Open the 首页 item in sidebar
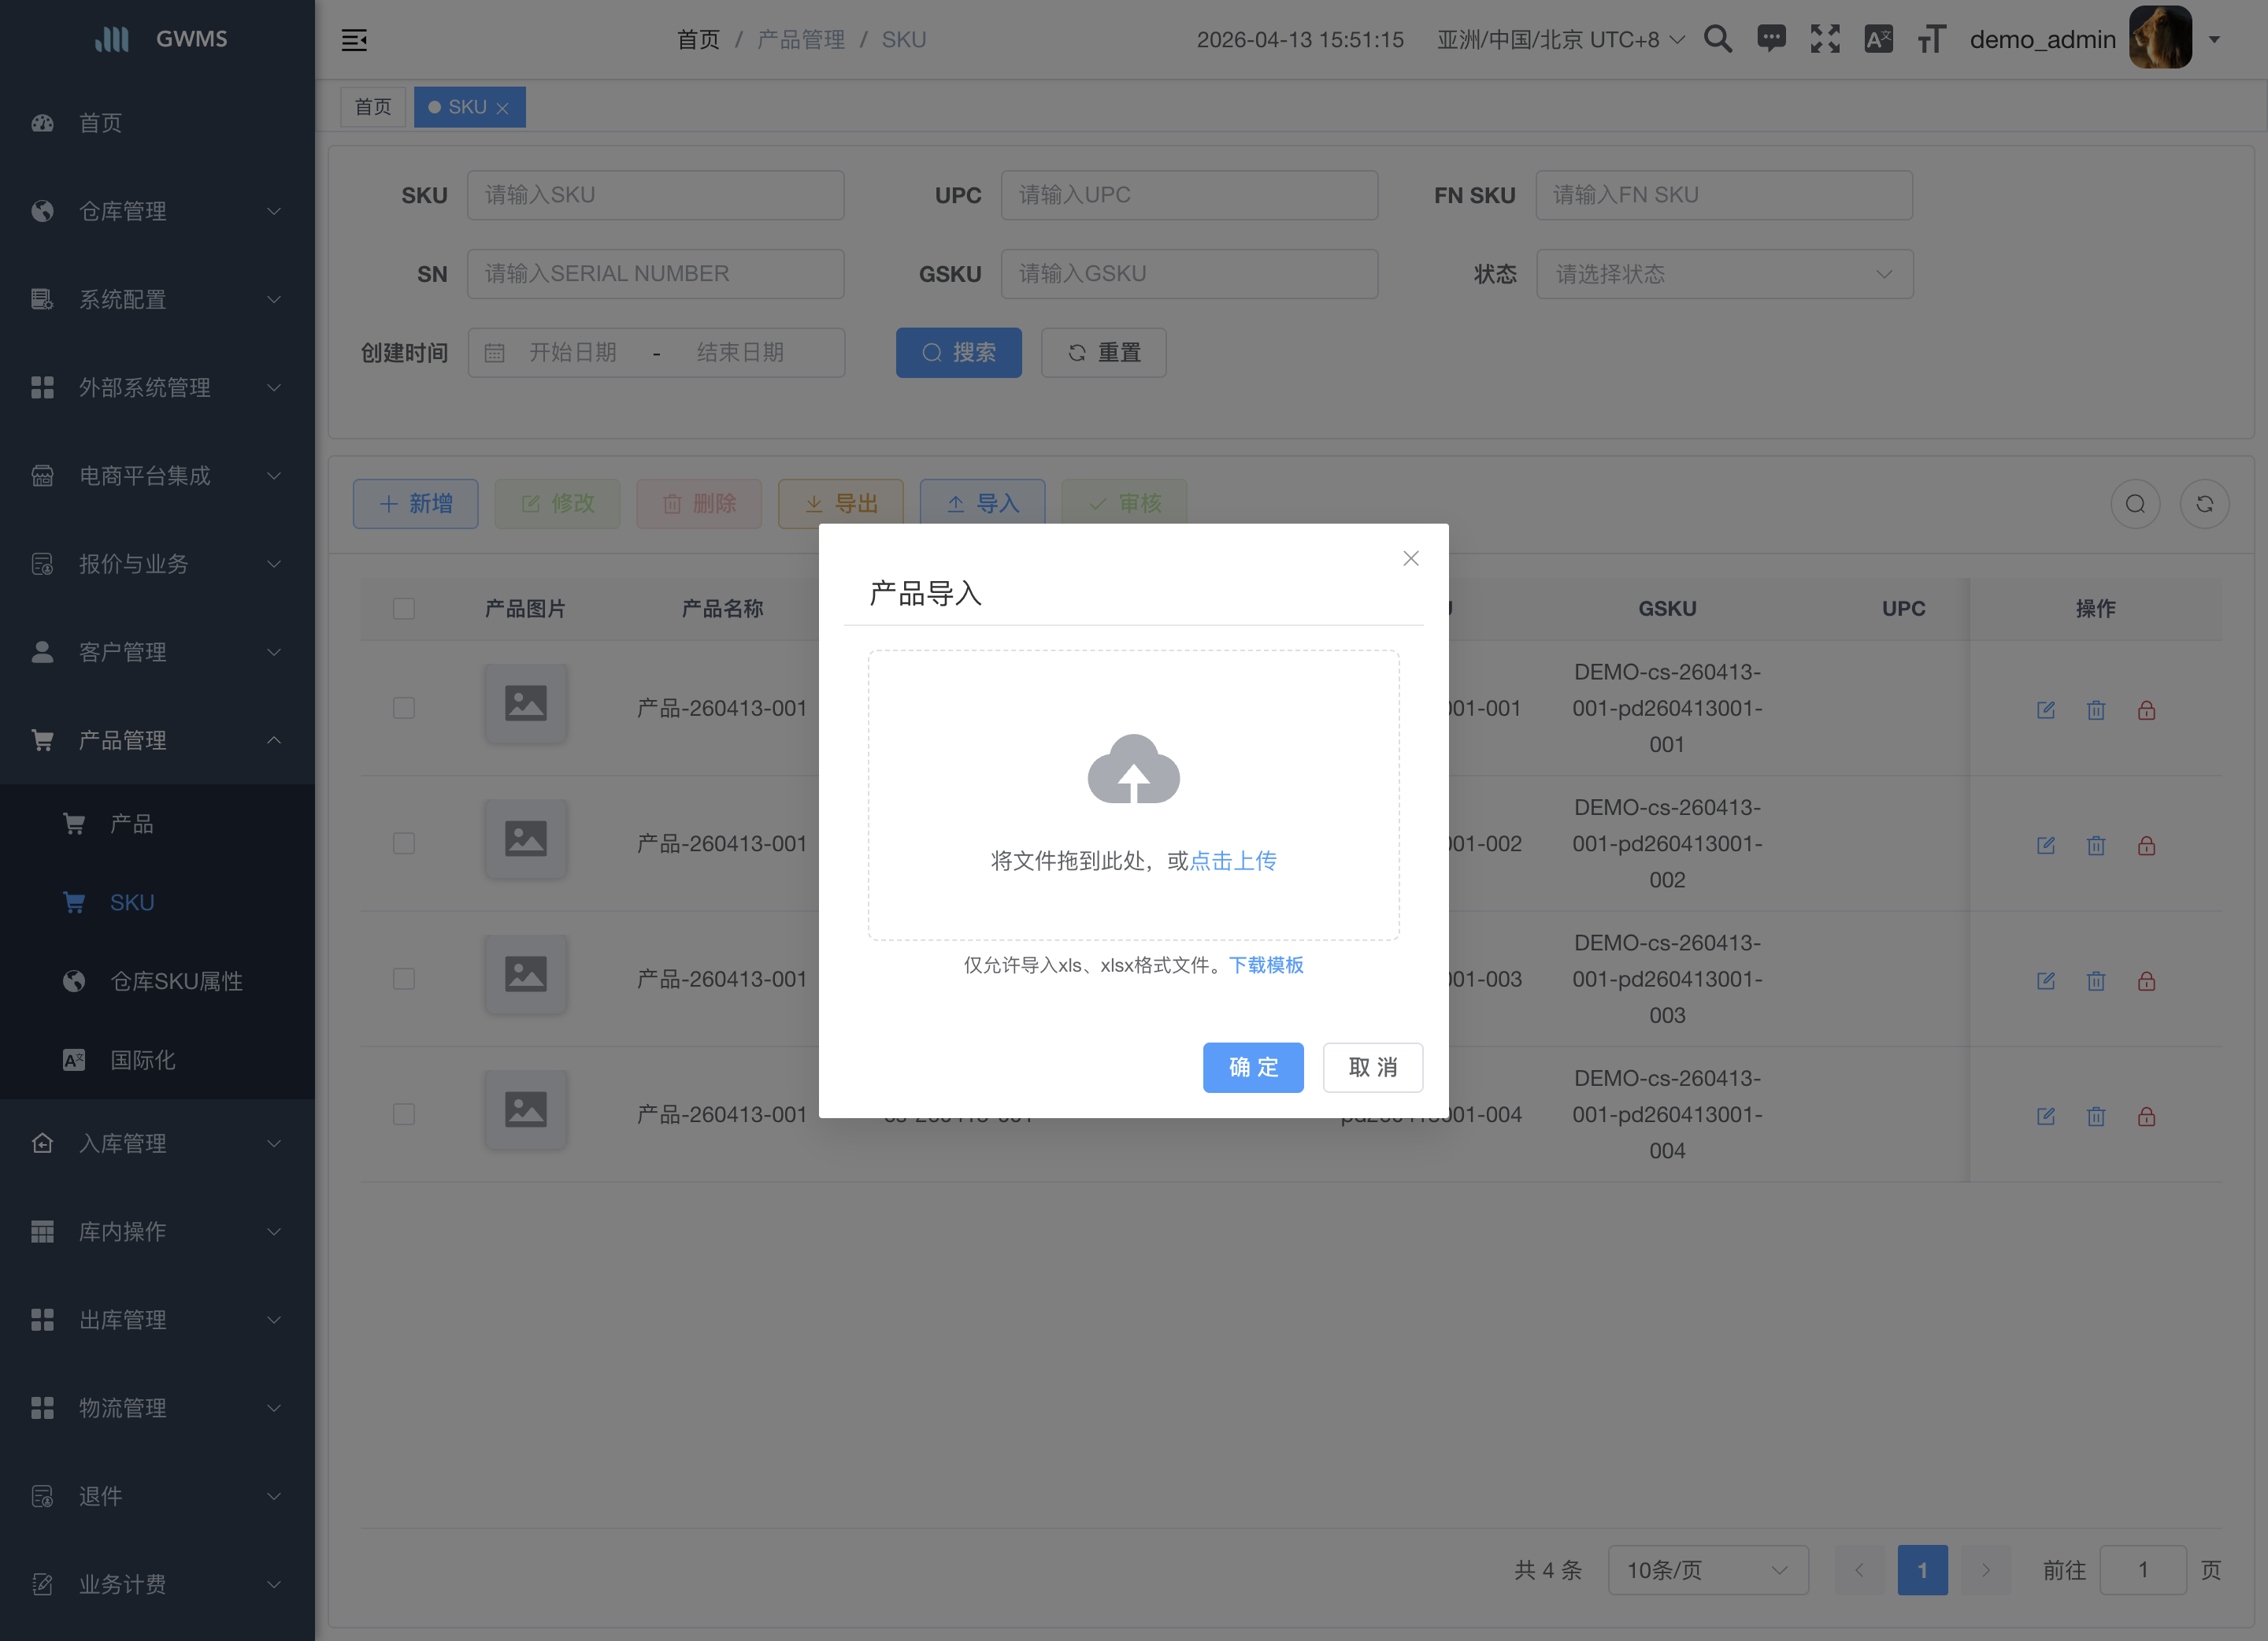Viewport: 2268px width, 1641px height. tap(157, 123)
